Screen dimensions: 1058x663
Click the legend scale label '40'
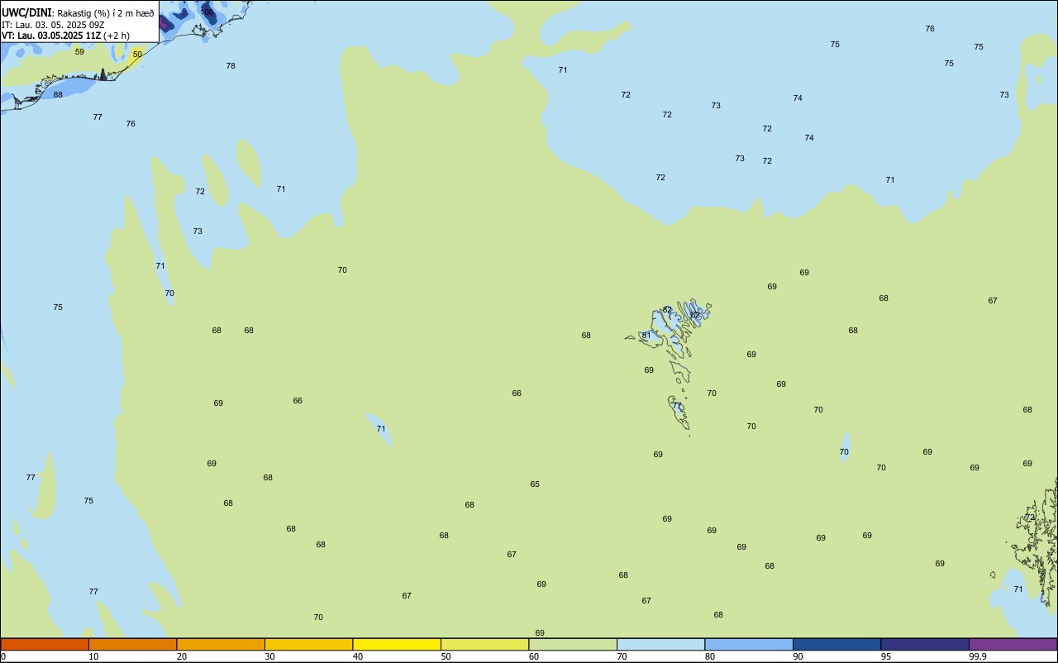pyautogui.click(x=358, y=656)
